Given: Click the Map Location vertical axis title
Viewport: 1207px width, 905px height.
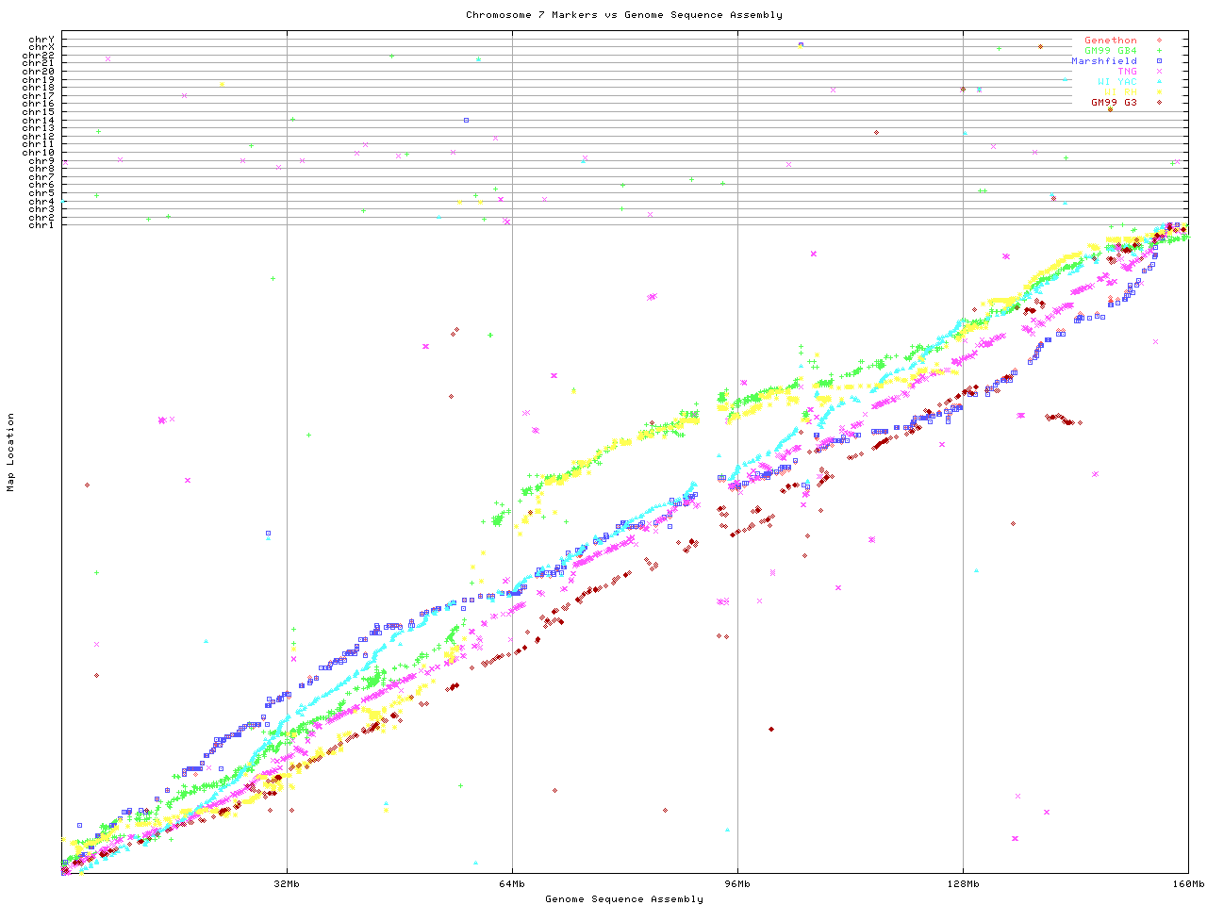Looking at the screenshot, I should point(11,452).
